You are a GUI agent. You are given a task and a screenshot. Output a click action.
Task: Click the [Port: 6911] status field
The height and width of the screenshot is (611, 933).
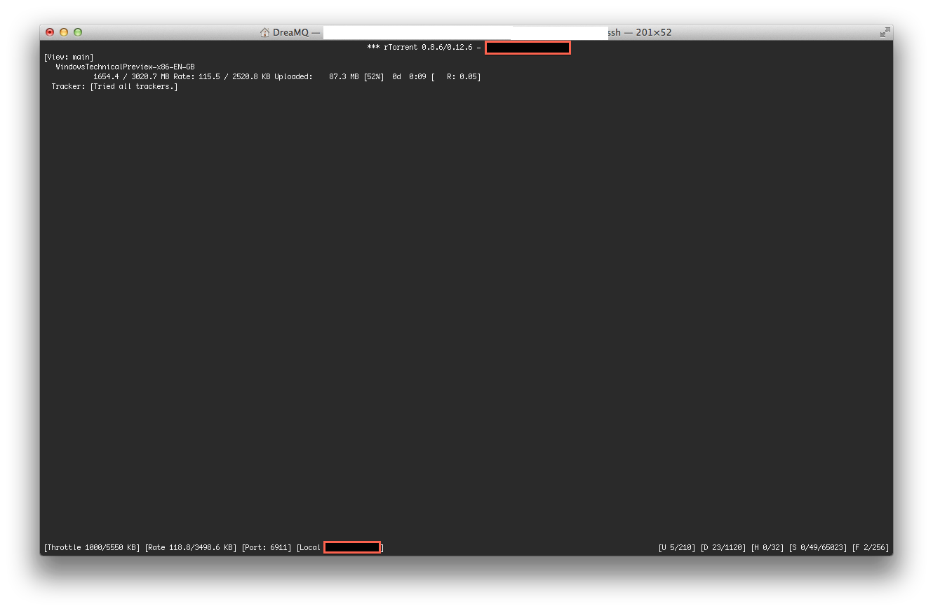pyautogui.click(x=267, y=547)
